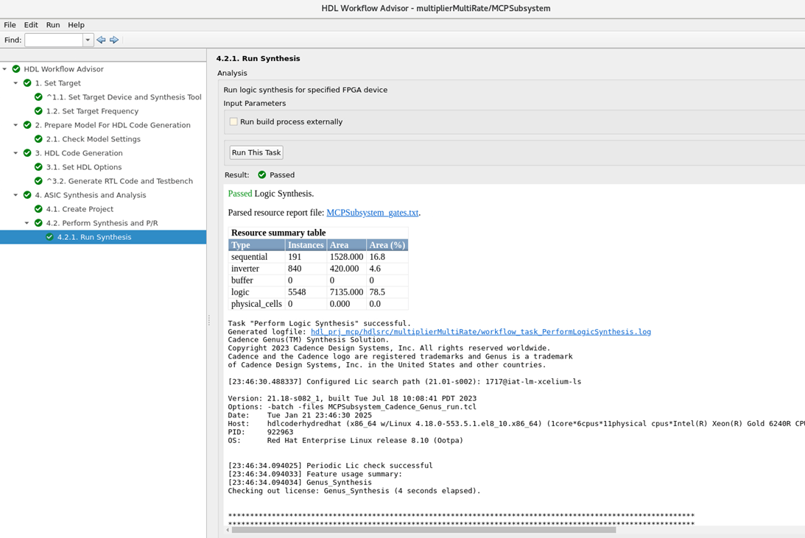Open the File menu
The height and width of the screenshot is (538, 805).
pyautogui.click(x=10, y=24)
